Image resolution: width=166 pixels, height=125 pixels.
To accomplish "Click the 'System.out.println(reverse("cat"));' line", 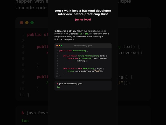I will click(x=85, y=71).
